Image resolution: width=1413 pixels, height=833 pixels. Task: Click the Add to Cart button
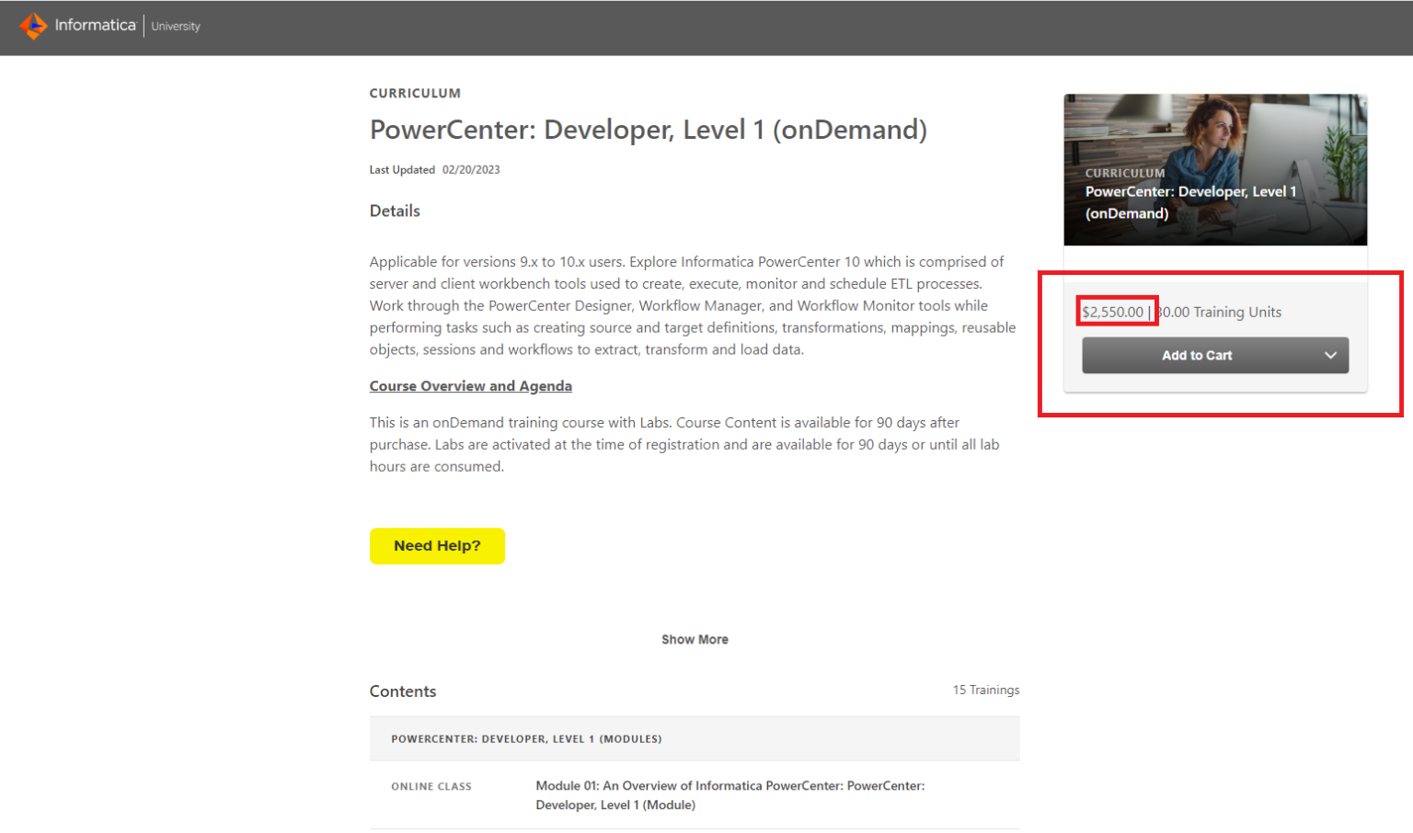coord(1196,355)
